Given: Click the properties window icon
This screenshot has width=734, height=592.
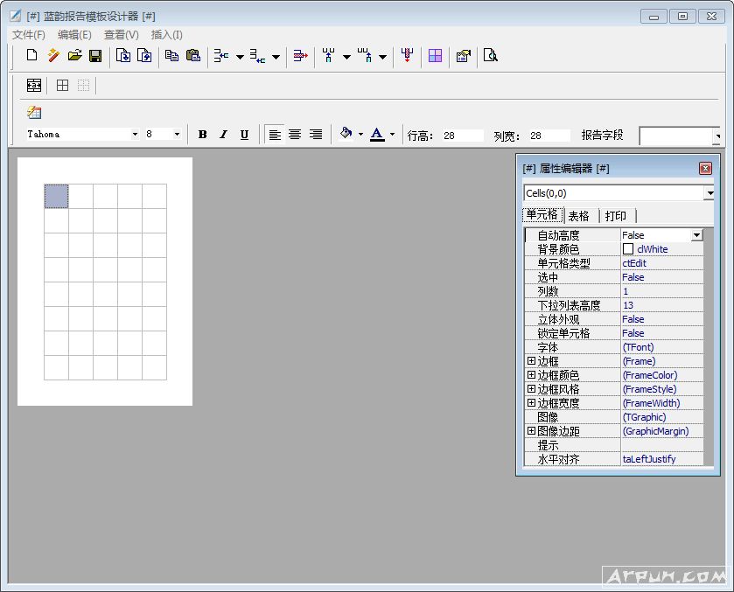Looking at the screenshot, I should (464, 56).
